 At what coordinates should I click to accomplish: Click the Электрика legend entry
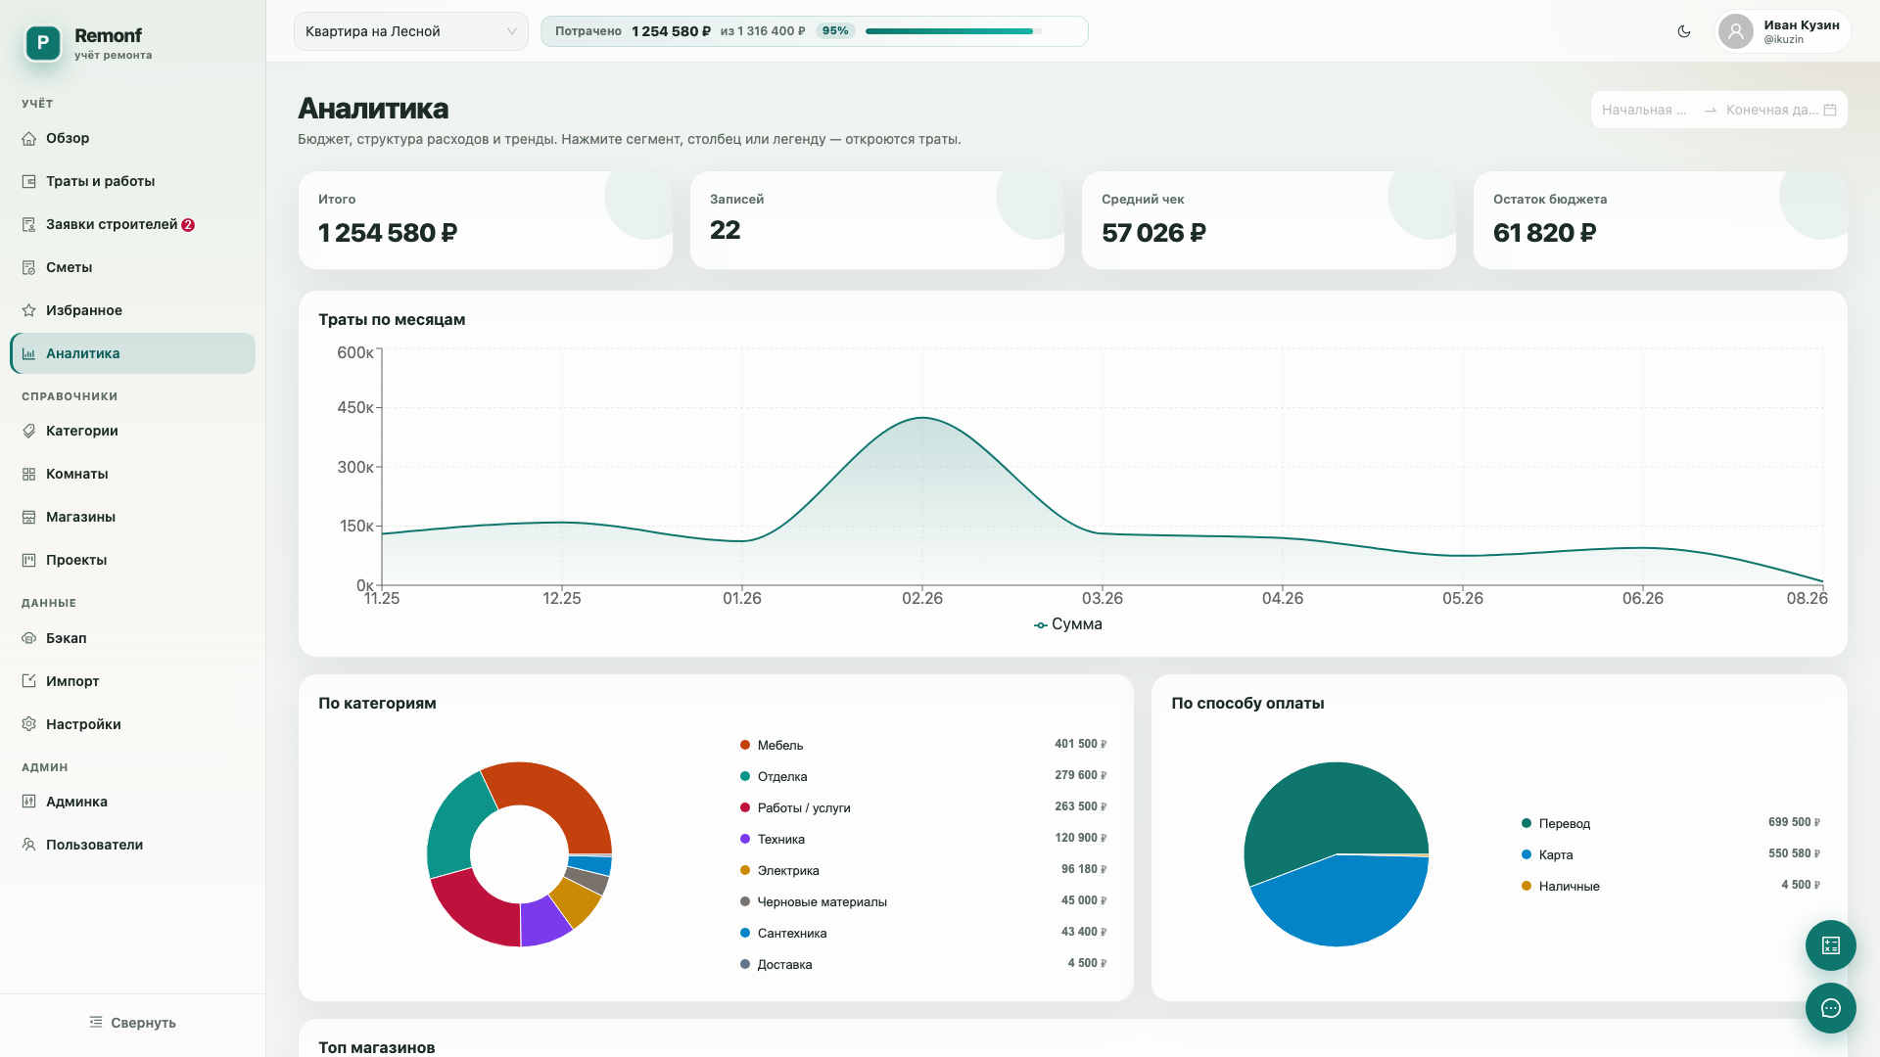pos(923,870)
